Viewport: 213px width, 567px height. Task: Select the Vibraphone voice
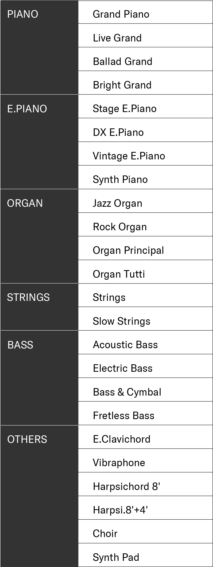119,463
